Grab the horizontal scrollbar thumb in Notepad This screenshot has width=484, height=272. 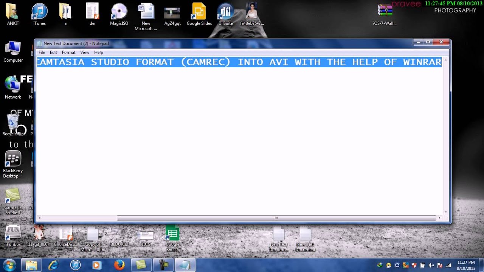[276, 218]
